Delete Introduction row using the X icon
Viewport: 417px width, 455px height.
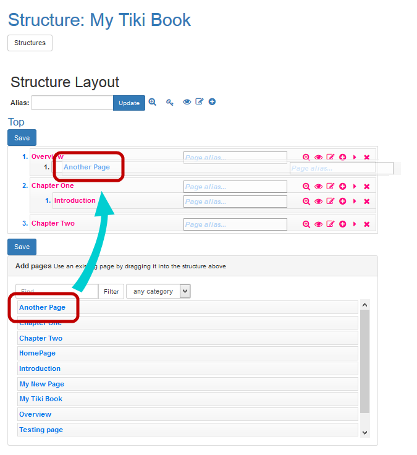pos(366,202)
